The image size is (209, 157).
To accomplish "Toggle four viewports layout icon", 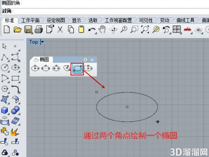I will click(177, 29).
